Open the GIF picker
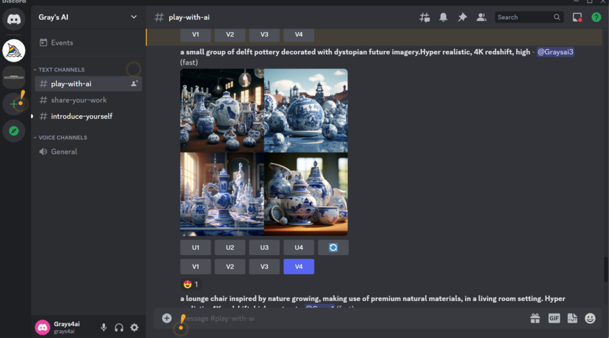This screenshot has height=338, width=609. click(x=553, y=318)
